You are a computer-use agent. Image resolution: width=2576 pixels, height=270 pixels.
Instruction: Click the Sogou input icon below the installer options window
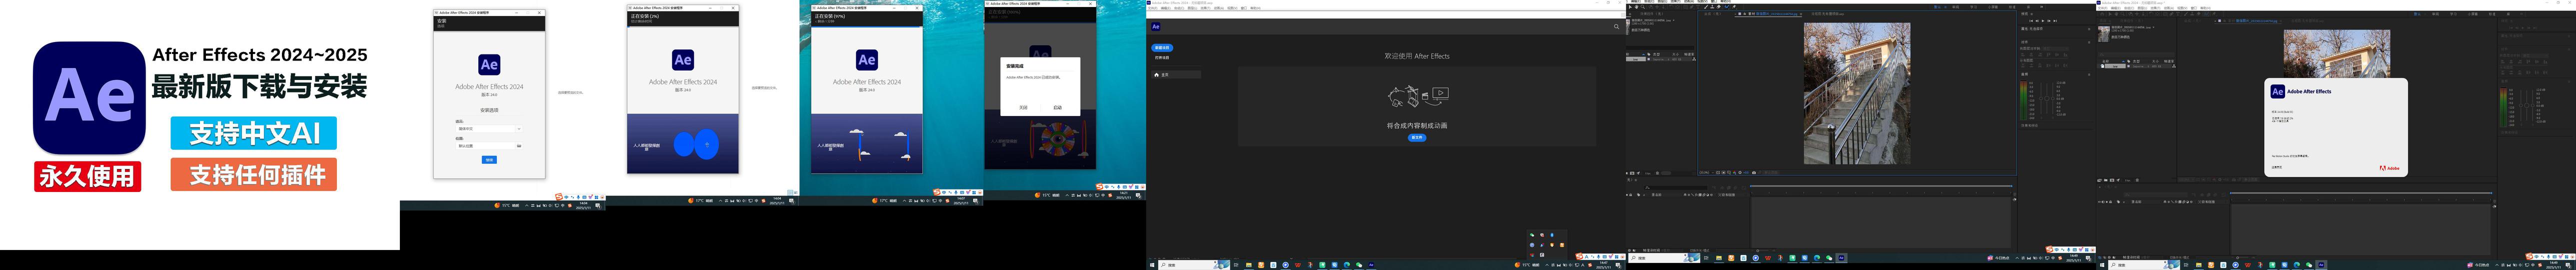coord(559,197)
